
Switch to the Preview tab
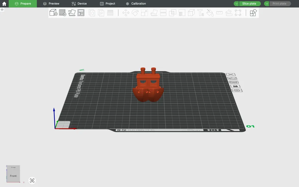tap(51, 4)
